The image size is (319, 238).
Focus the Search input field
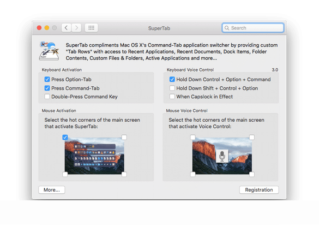252,28
